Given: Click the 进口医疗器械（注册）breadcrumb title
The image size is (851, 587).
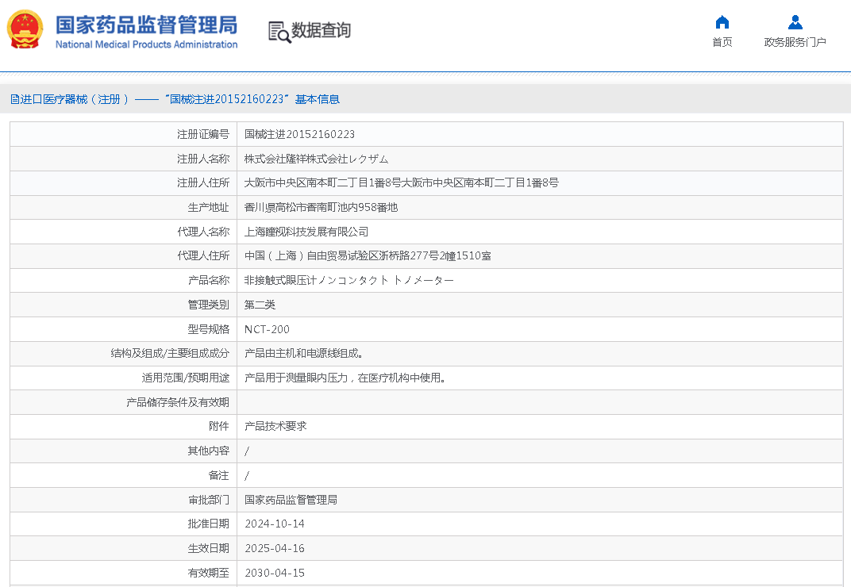Looking at the screenshot, I should (75, 99).
